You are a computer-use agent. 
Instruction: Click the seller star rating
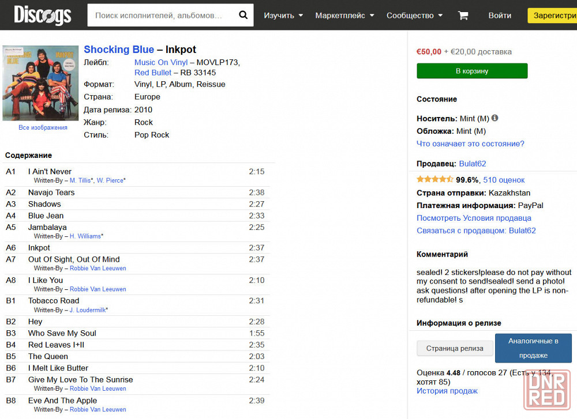(x=435, y=179)
